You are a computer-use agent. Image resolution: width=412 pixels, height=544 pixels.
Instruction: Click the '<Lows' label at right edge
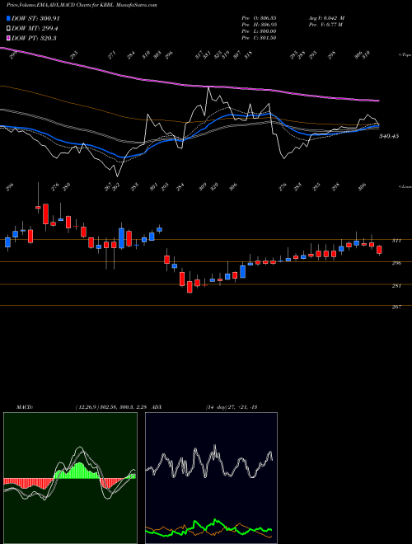(x=405, y=187)
